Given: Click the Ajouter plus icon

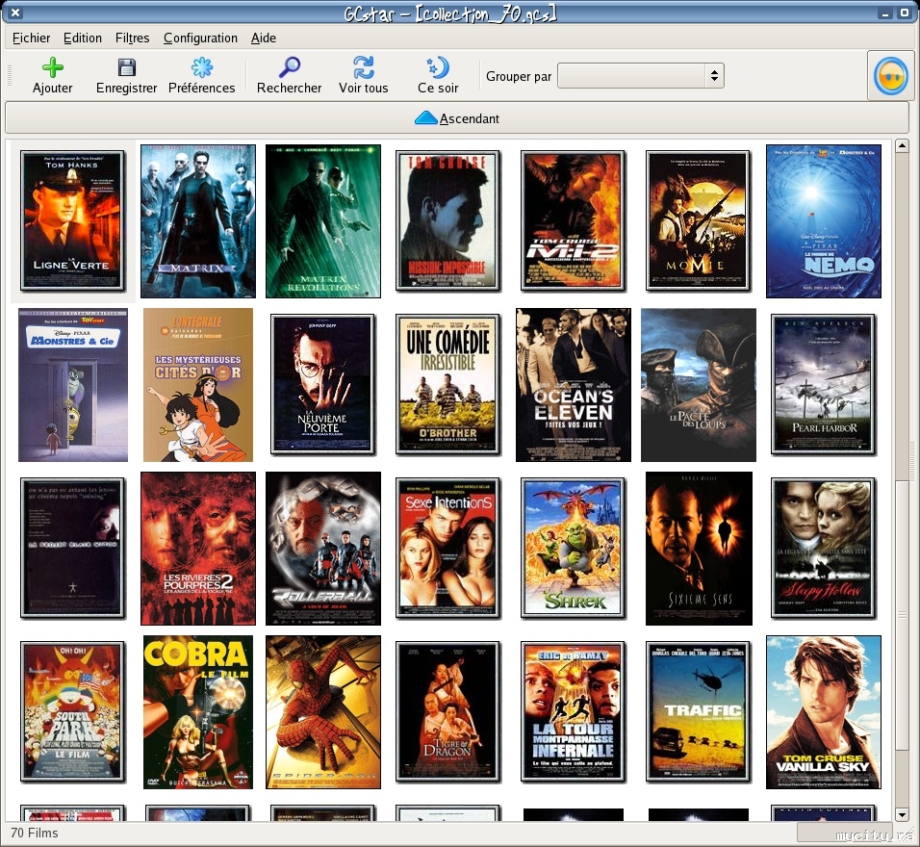Looking at the screenshot, I should (x=52, y=67).
